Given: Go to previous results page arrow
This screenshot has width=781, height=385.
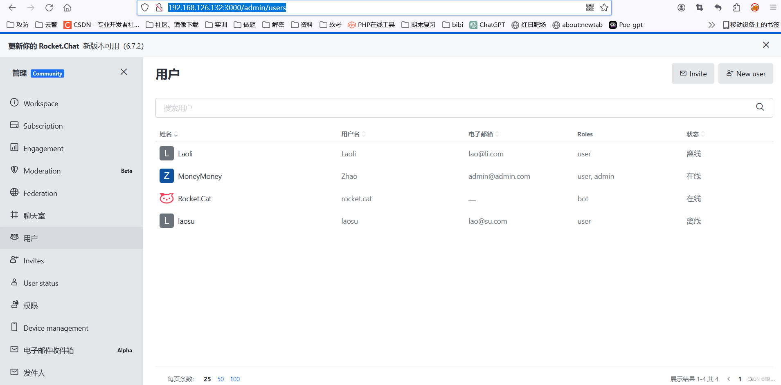Looking at the screenshot, I should (x=729, y=379).
